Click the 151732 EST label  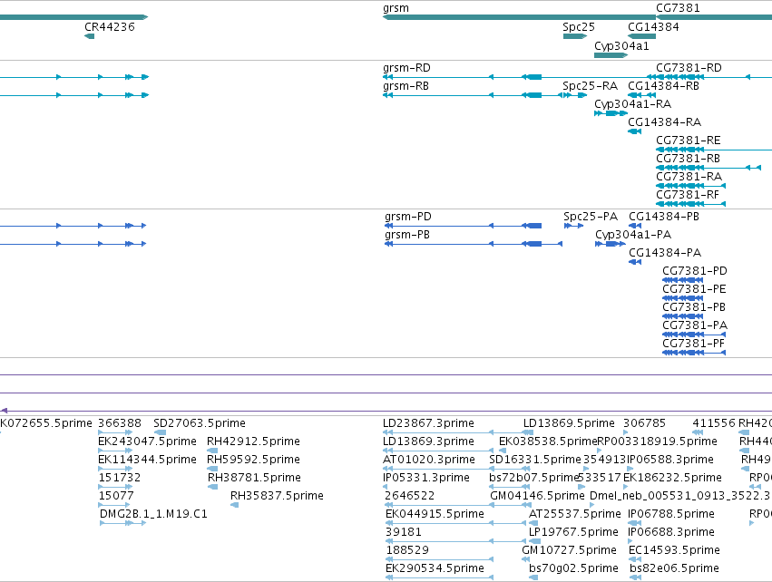coord(120,478)
